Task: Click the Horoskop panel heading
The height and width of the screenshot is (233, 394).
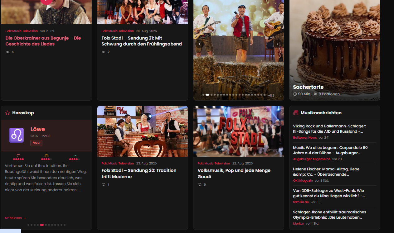Action: tap(23, 113)
